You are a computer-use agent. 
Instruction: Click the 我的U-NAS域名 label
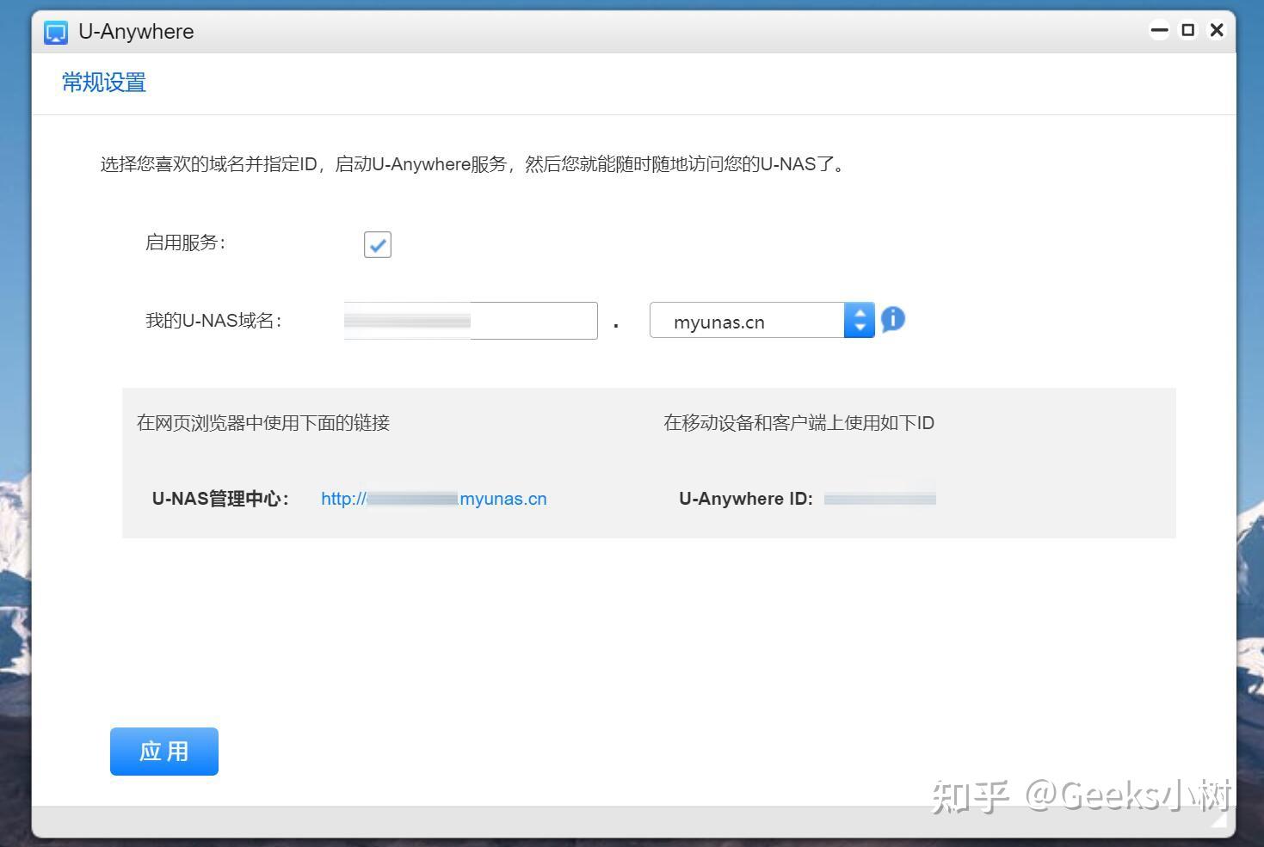(213, 321)
